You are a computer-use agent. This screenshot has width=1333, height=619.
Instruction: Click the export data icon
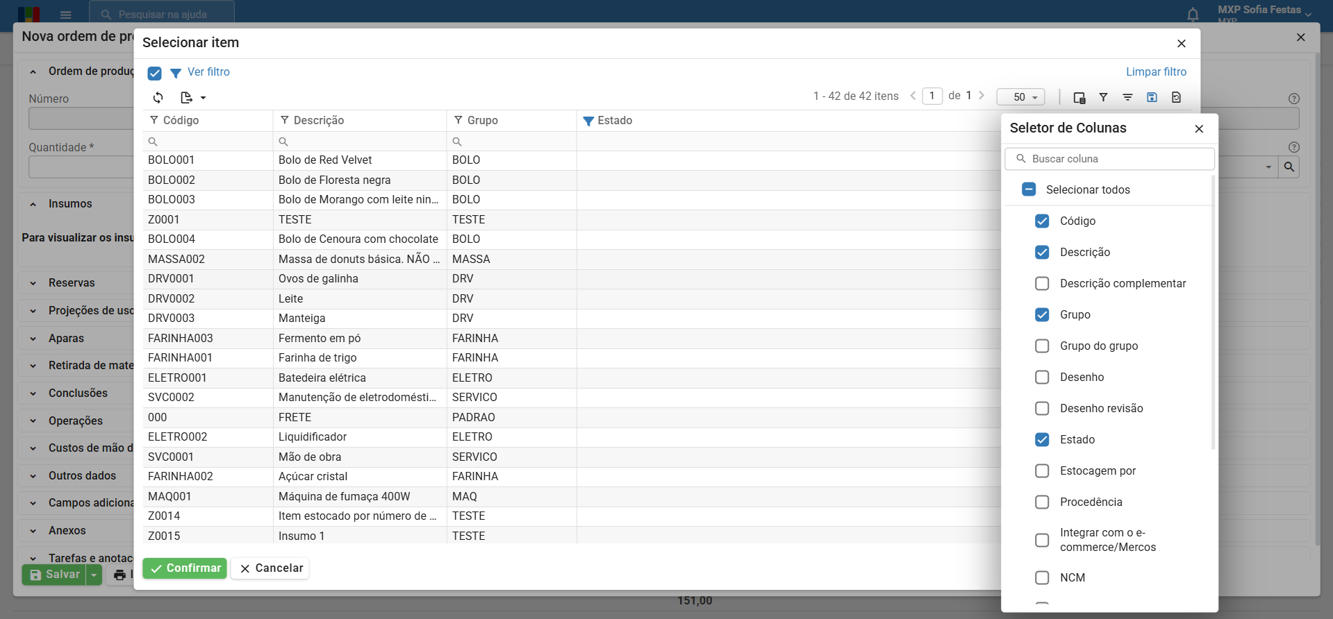click(x=186, y=98)
